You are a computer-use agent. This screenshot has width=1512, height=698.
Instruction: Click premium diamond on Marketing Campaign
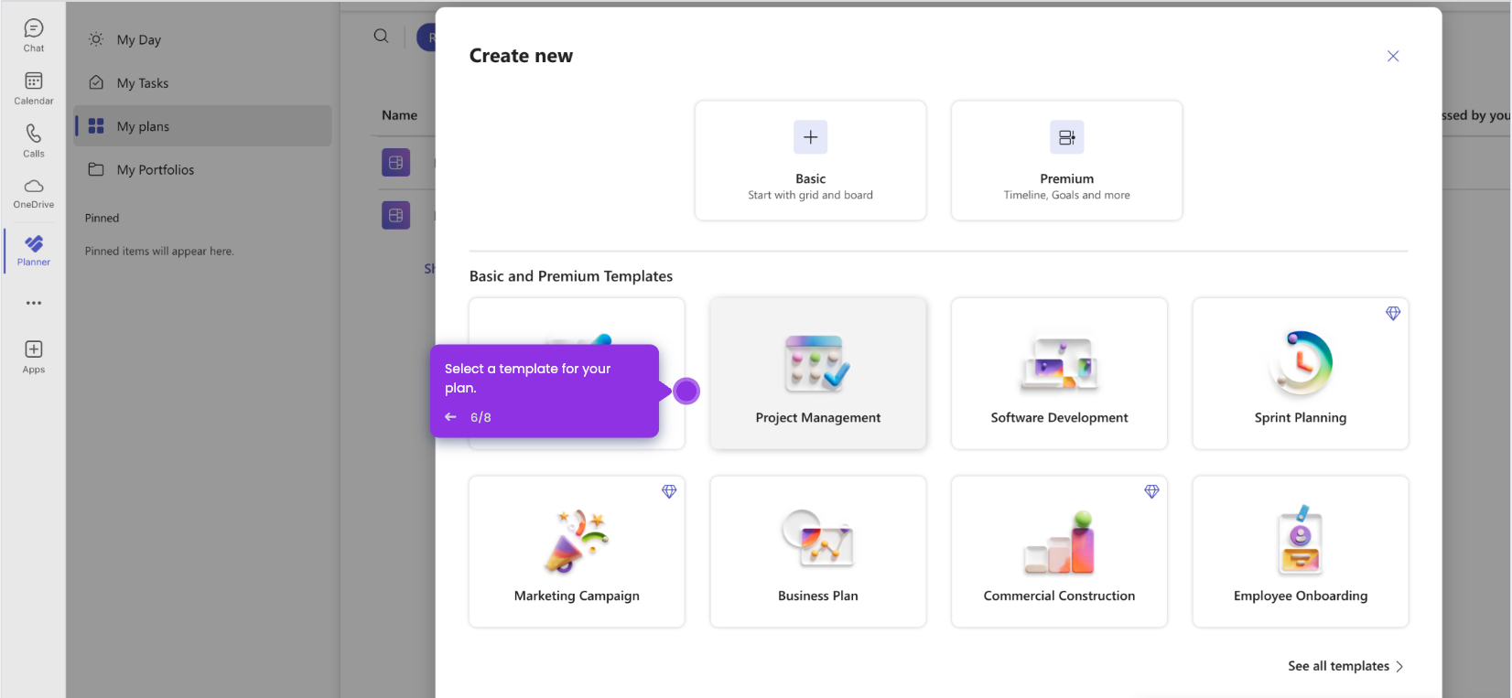[x=669, y=491]
